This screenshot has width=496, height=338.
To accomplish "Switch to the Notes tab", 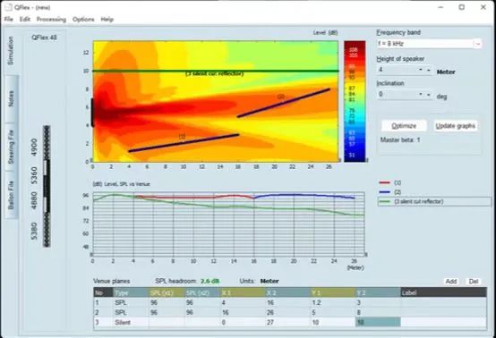I will (x=11, y=98).
